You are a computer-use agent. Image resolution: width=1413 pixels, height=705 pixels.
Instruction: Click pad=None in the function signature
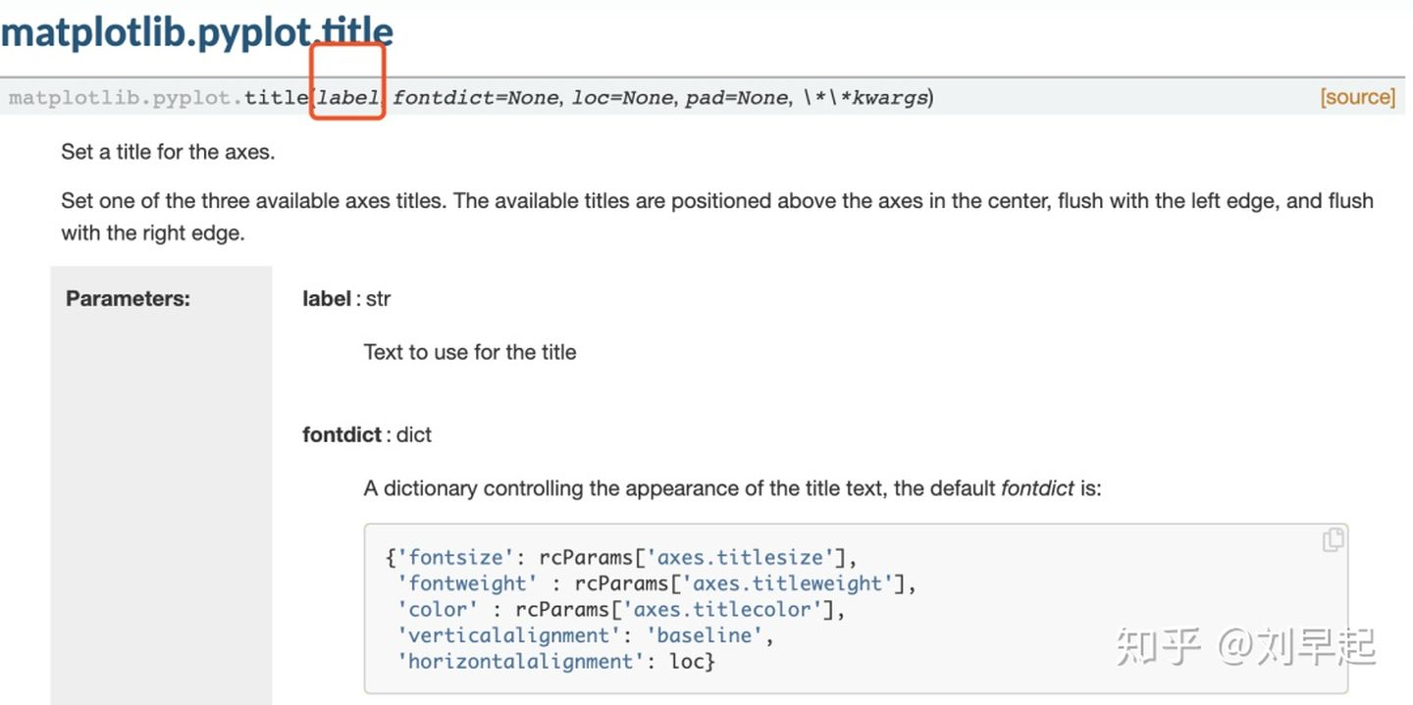(736, 97)
